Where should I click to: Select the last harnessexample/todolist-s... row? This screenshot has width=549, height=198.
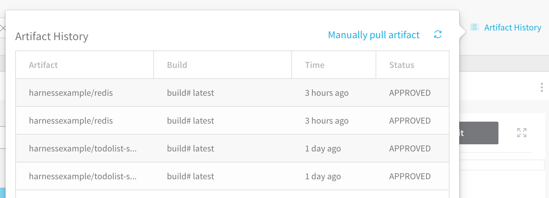click(232, 176)
